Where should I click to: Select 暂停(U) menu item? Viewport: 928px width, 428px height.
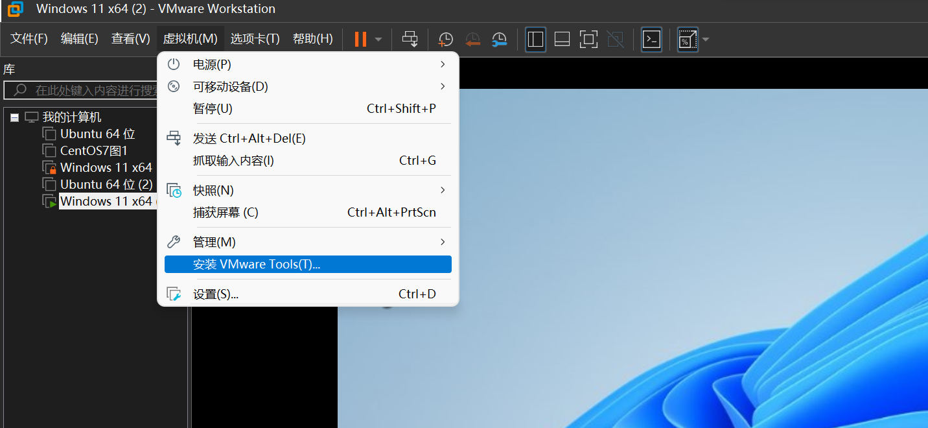pyautogui.click(x=308, y=108)
